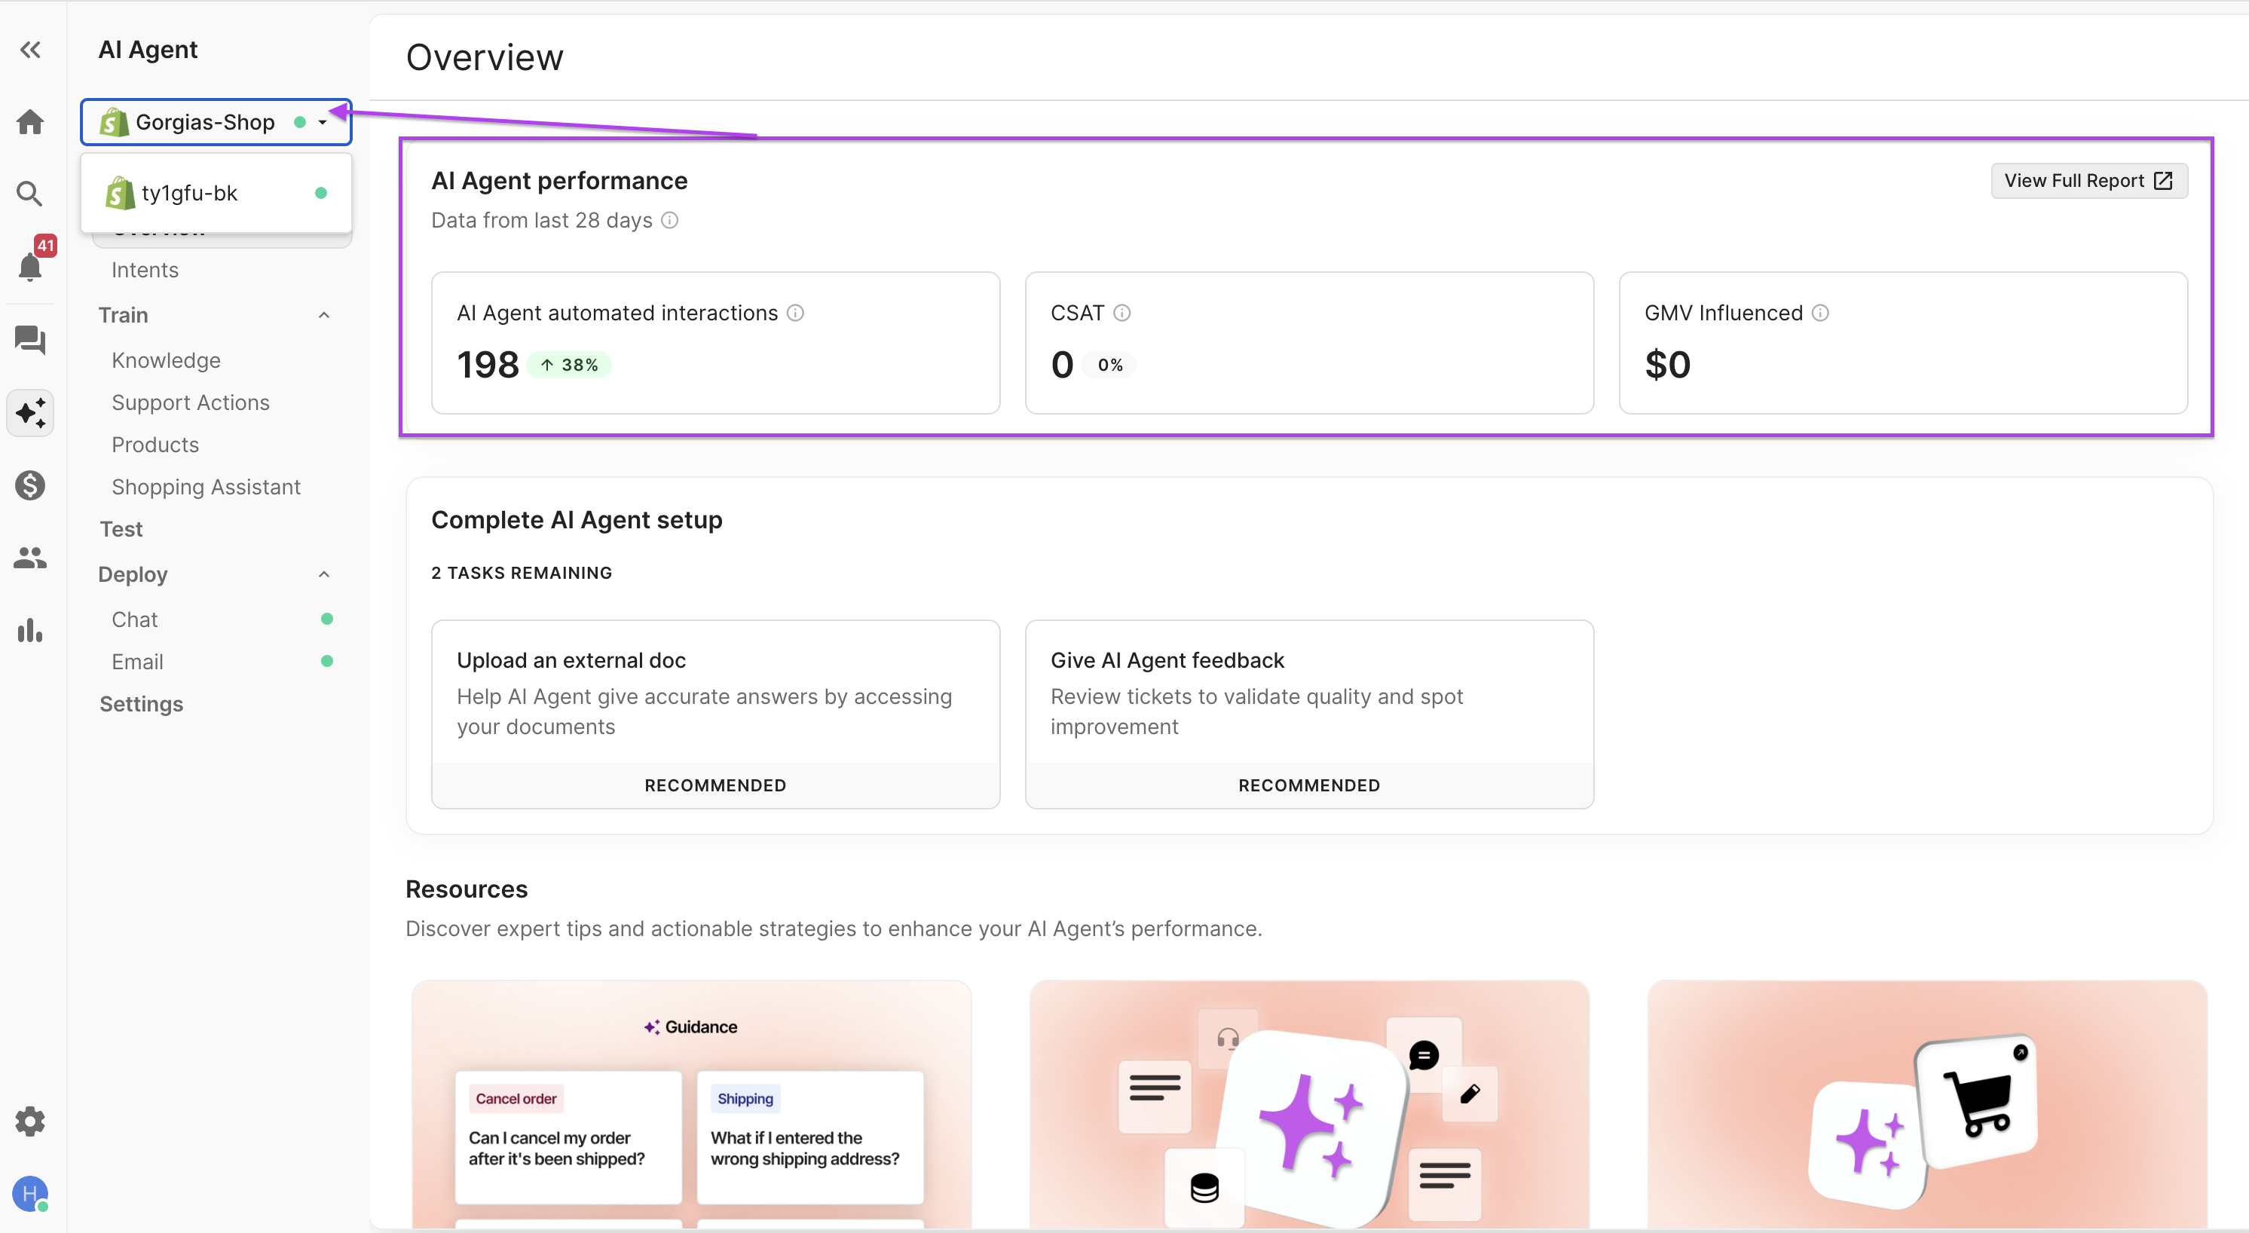The height and width of the screenshot is (1233, 2249).
Task: Collapse the Deploy section chevron
Action: tap(324, 574)
